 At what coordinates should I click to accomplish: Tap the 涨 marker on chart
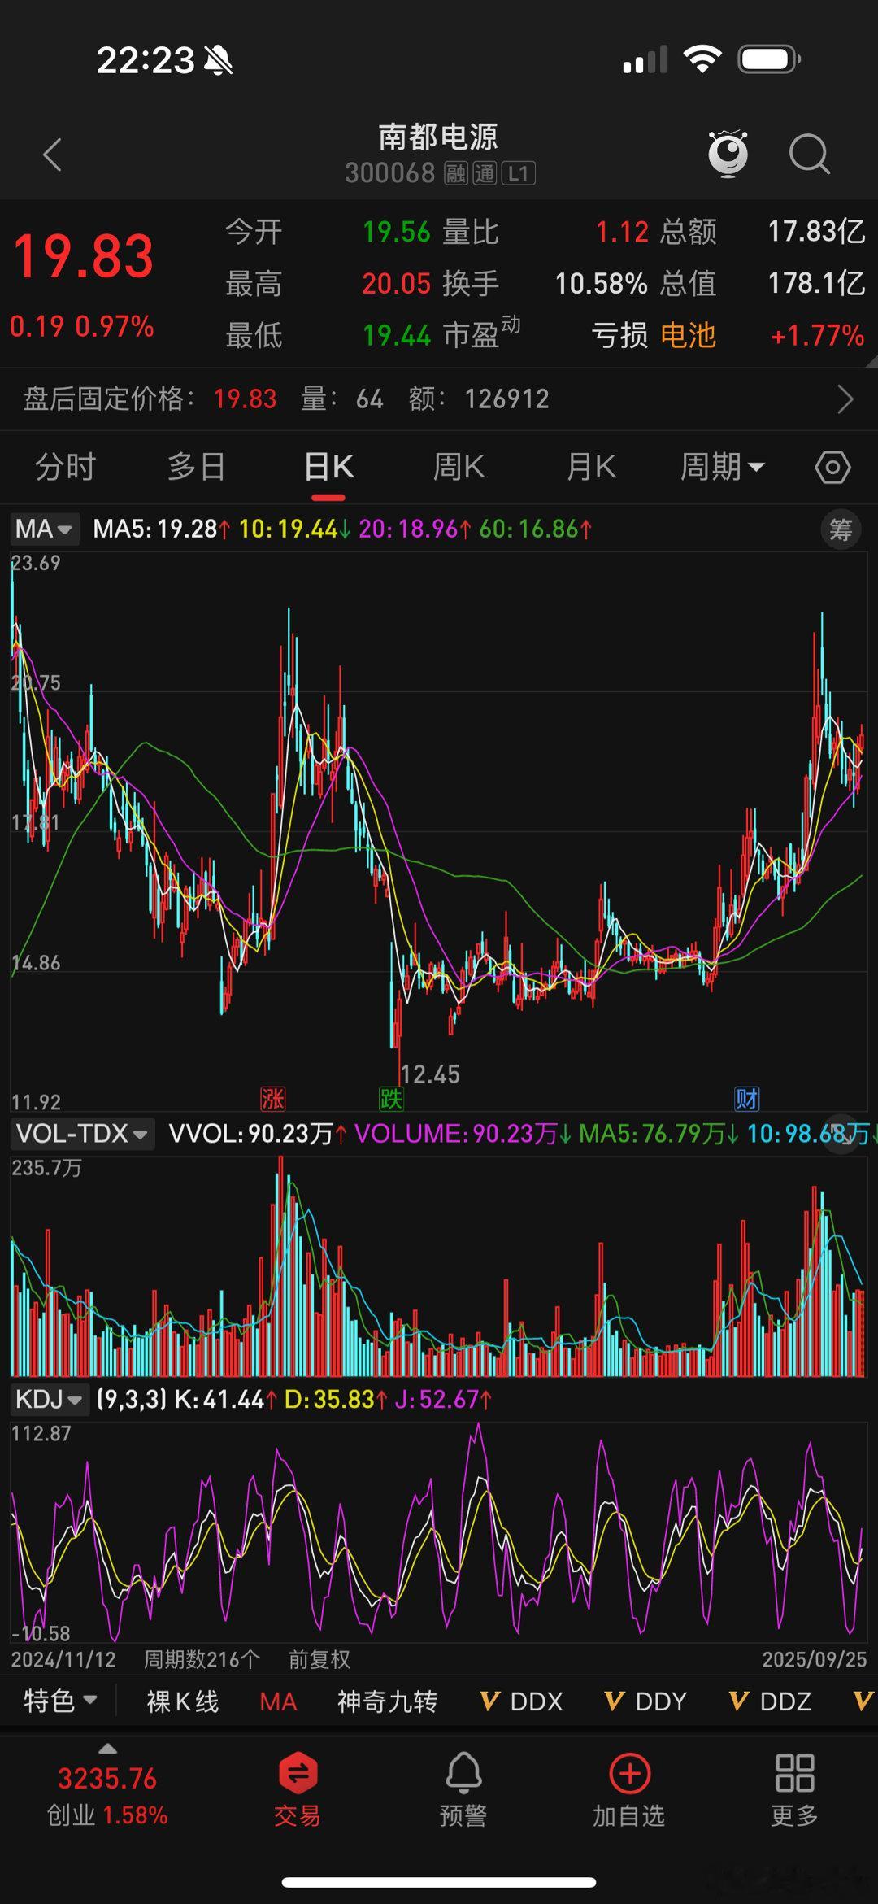coord(272,1099)
